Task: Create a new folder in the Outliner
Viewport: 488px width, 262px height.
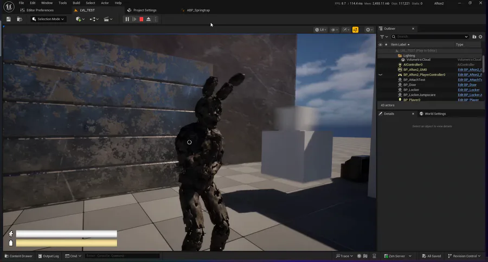Action: coord(474,37)
